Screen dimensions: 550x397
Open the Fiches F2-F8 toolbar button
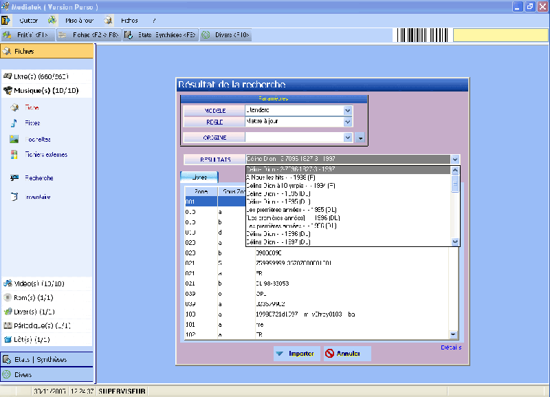tap(89, 35)
